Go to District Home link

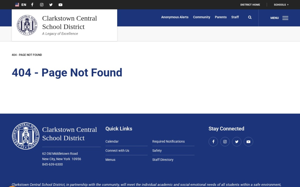[x=250, y=5]
